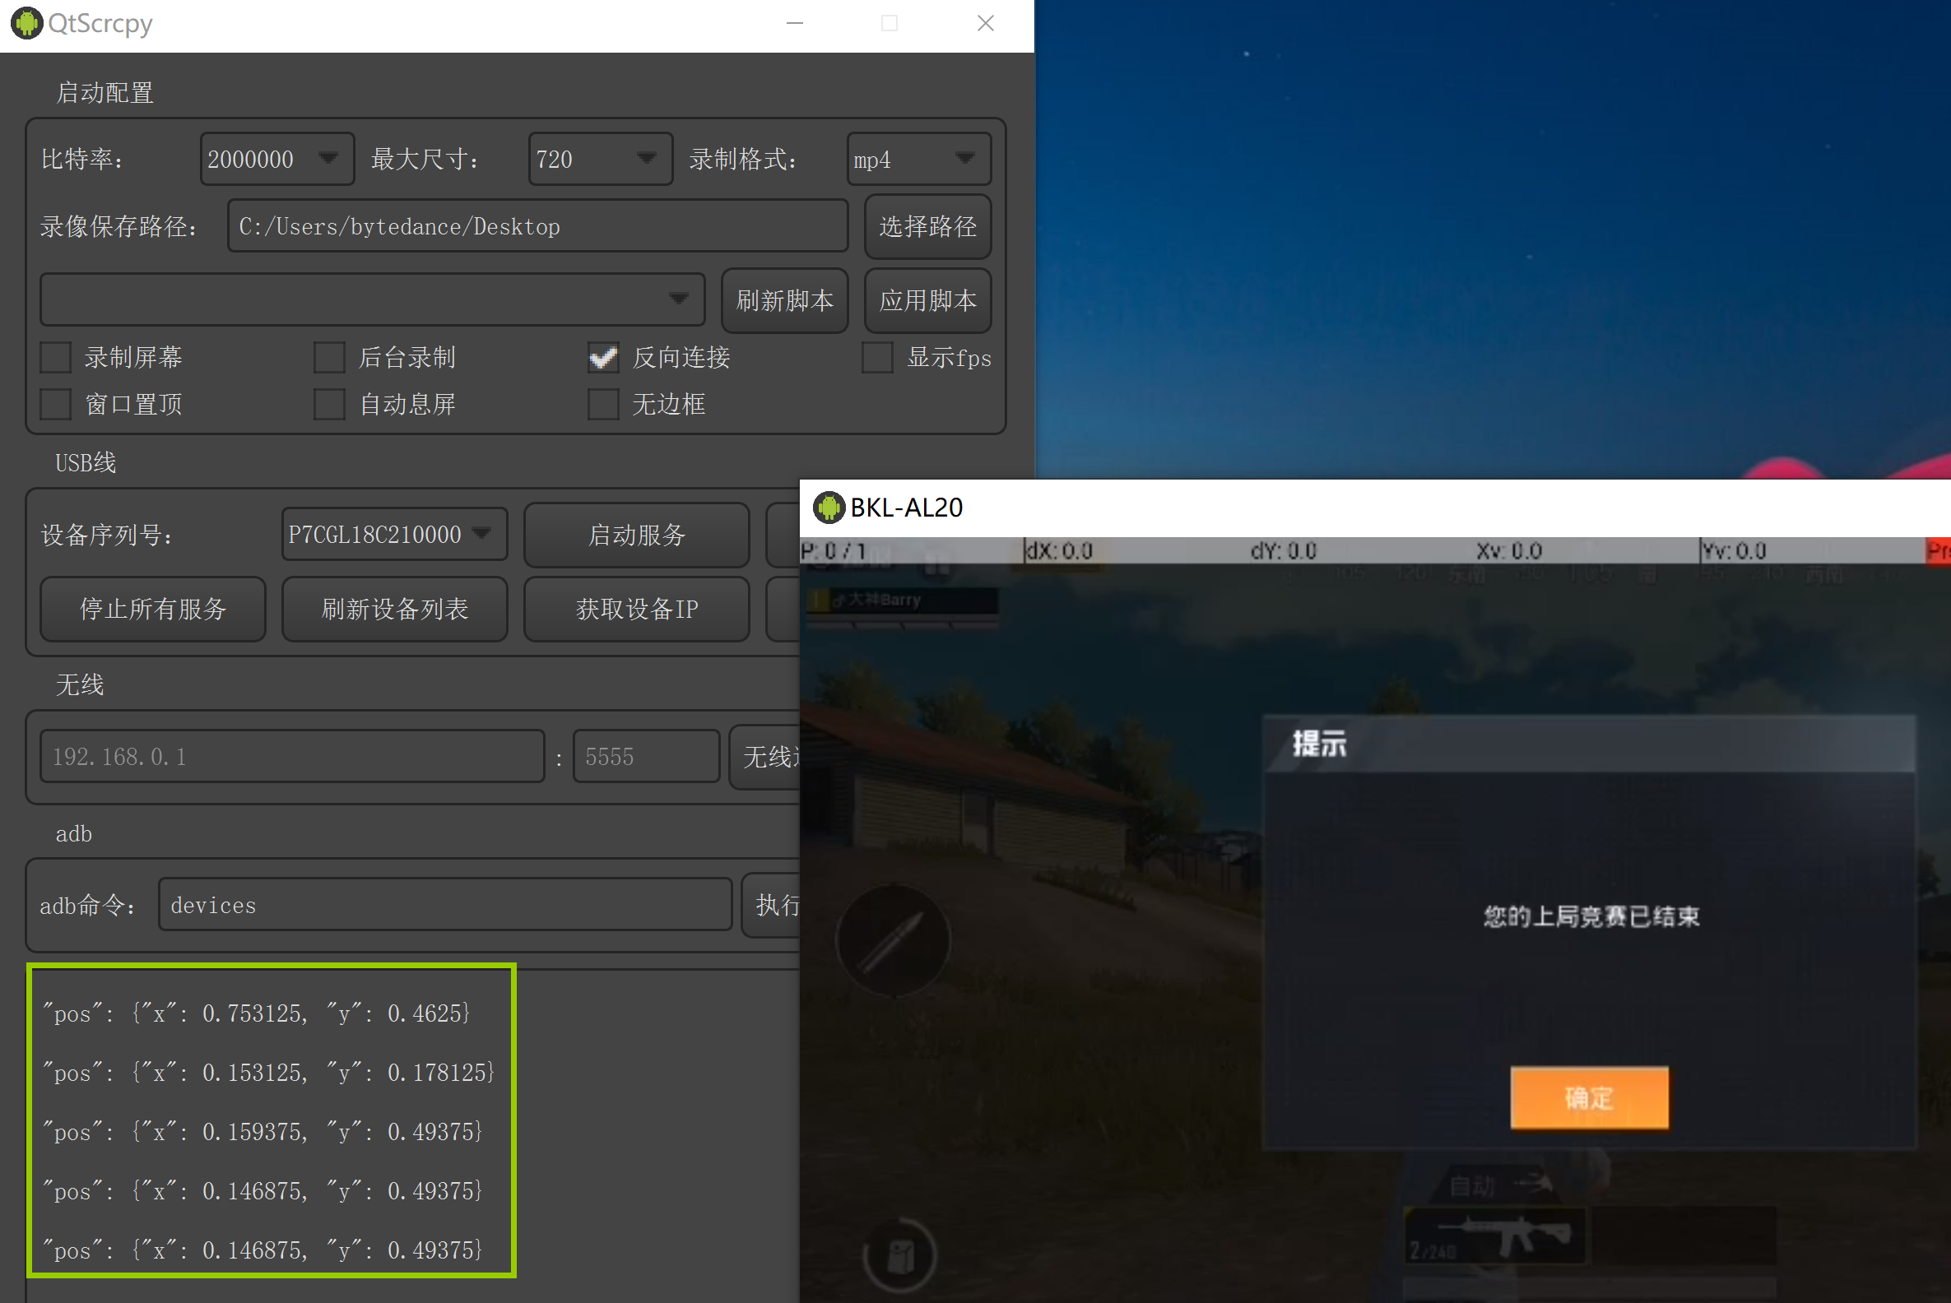
Task: Expand the 最大尺寸 720 dropdown
Action: (x=599, y=159)
